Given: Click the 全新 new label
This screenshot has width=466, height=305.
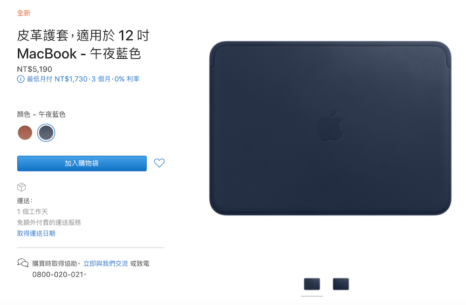Looking at the screenshot, I should 23,13.
